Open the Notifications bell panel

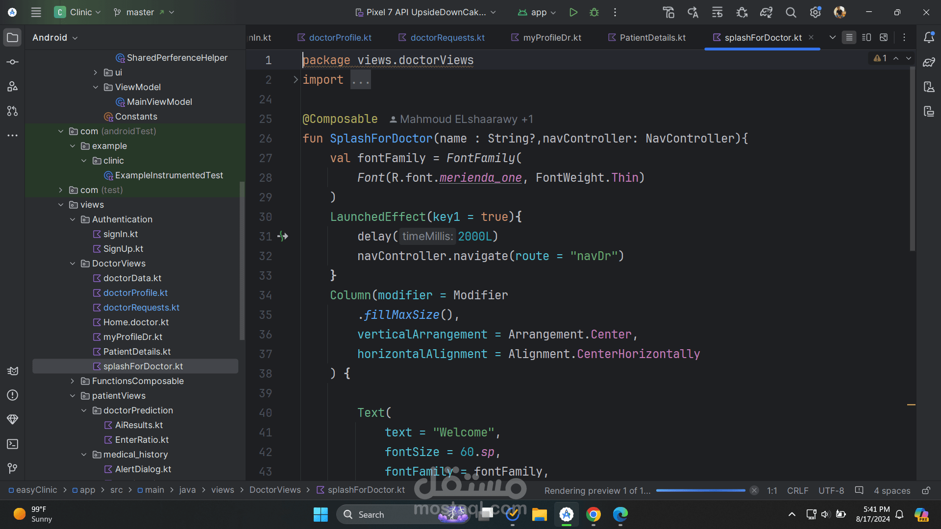pos(929,37)
